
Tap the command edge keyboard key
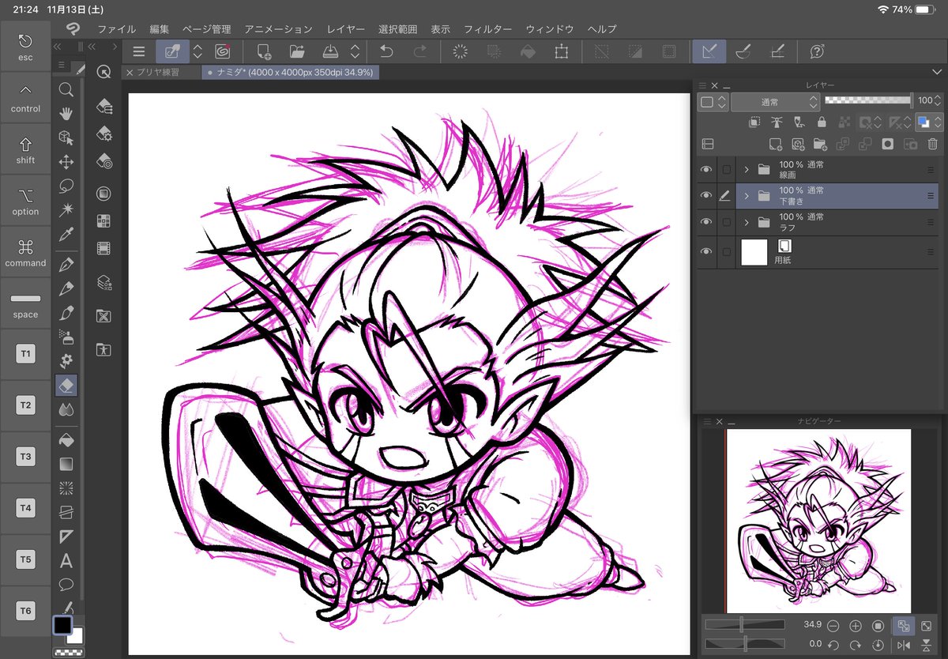tap(25, 253)
